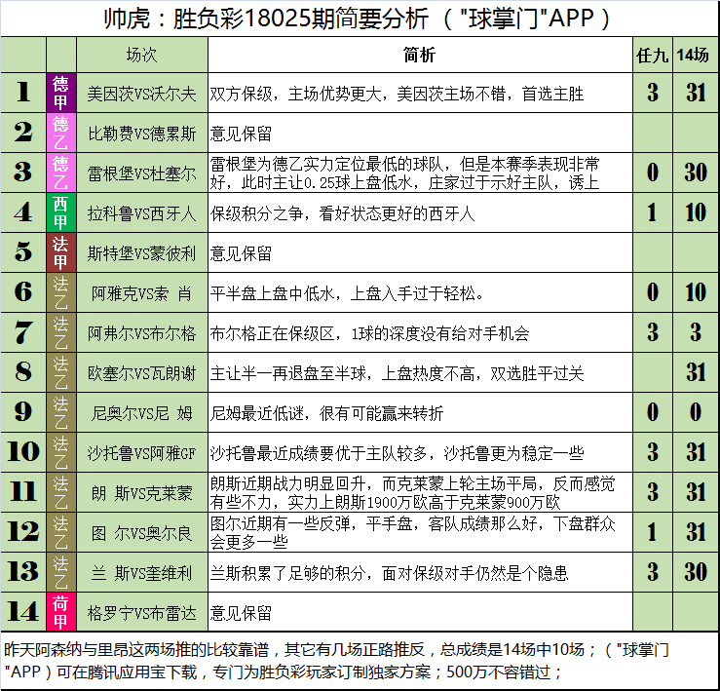Click match cell 斯特堡VS蒙彼利
Screen dimensions: 720x691
142,253
